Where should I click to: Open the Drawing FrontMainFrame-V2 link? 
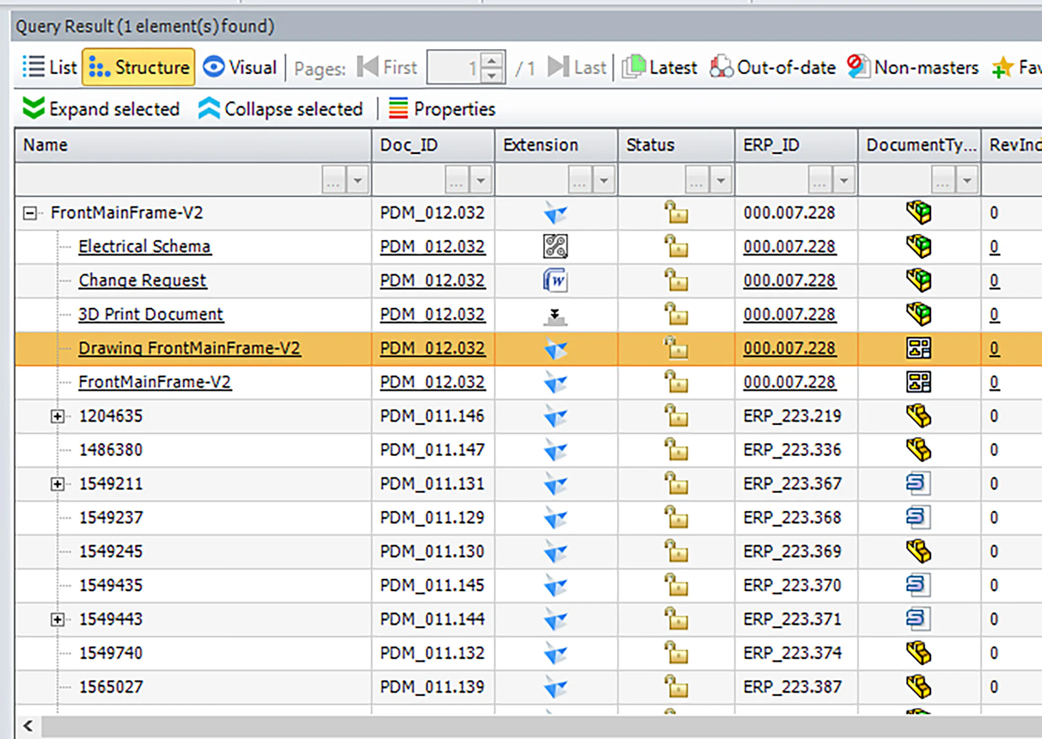(190, 348)
